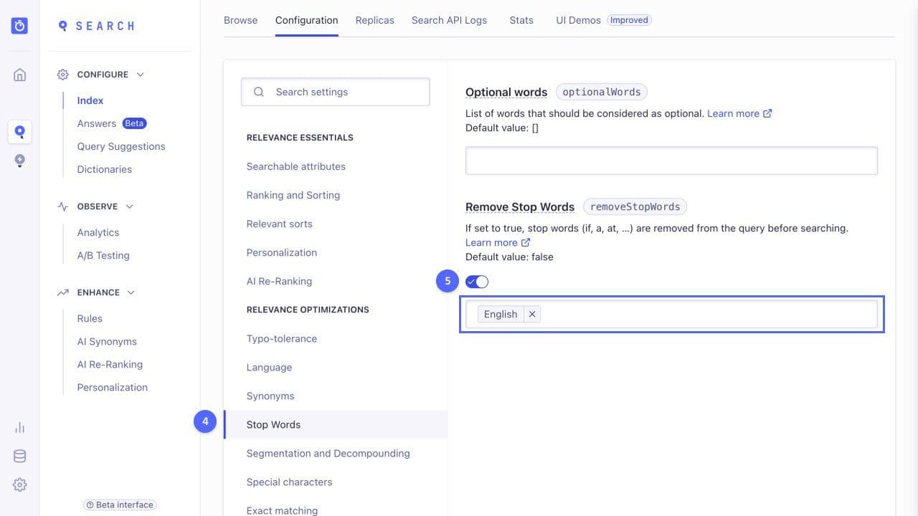Open the database icon in sidebar

[19, 457]
